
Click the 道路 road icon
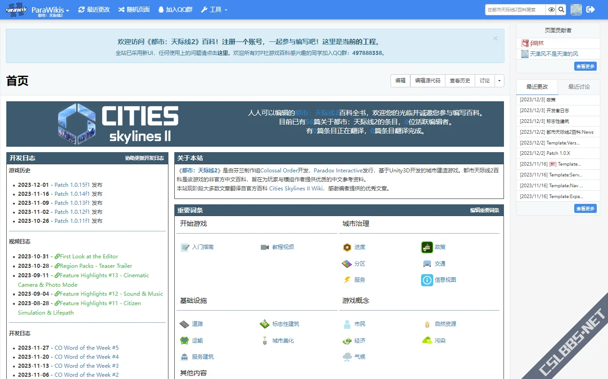[x=184, y=324]
